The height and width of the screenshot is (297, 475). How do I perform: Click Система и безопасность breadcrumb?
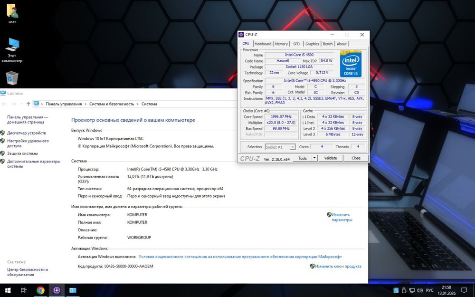(x=112, y=104)
